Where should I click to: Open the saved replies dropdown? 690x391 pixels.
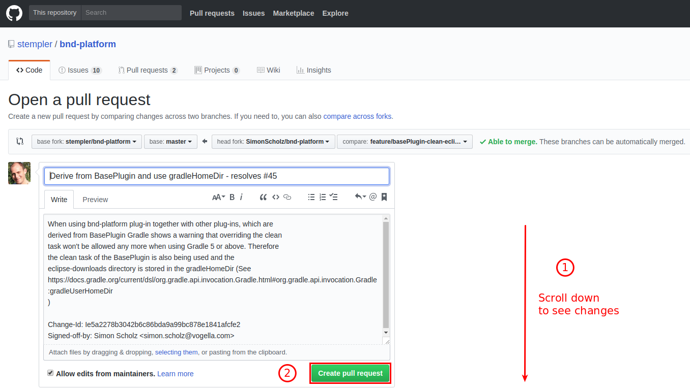click(360, 197)
